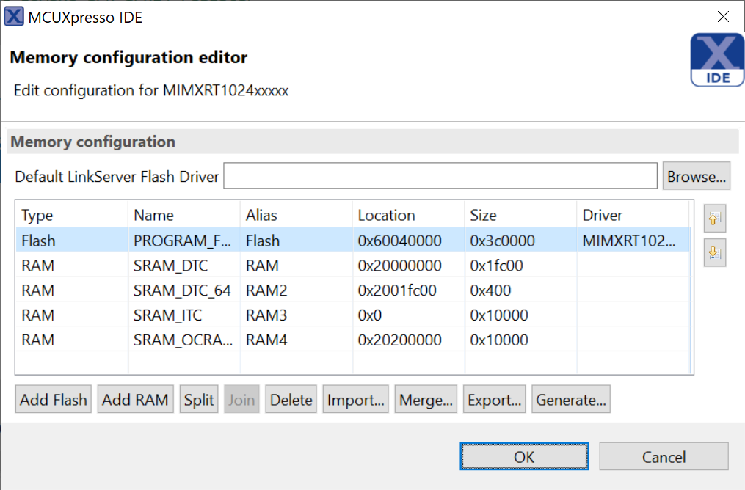Click the move row down arrow icon

click(x=714, y=253)
